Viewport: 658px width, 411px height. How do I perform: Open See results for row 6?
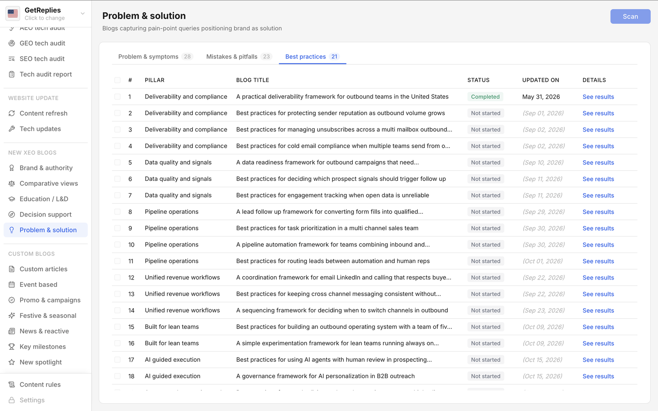point(598,179)
